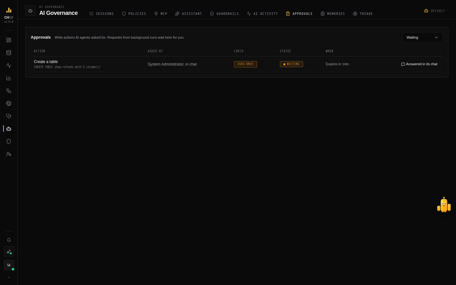Screen dimensions: 456x285
Task: Click the Waiting status badge
Action: [291, 64]
